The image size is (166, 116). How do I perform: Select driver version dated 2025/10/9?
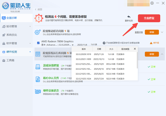point(104,64)
